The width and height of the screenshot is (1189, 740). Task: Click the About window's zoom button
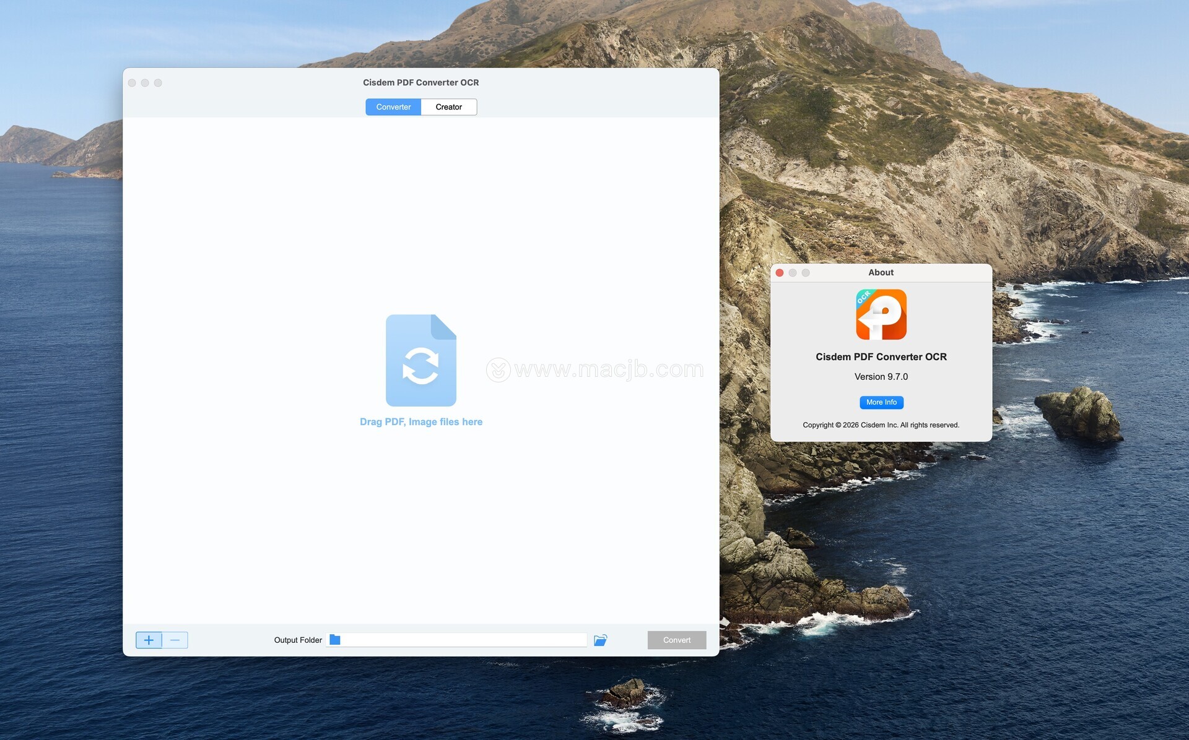[806, 273]
